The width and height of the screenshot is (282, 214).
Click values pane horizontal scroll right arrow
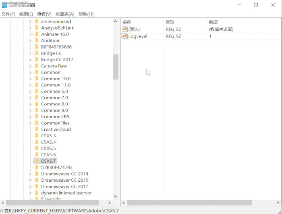click(x=278, y=203)
